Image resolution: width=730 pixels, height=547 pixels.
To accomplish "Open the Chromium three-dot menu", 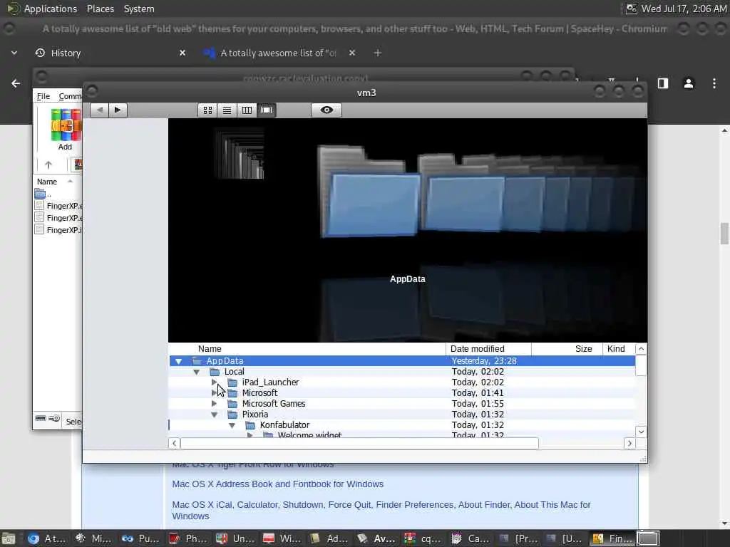I will [714, 83].
